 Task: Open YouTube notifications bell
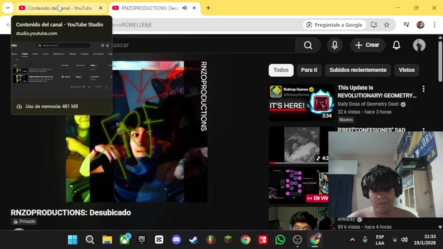point(397,45)
